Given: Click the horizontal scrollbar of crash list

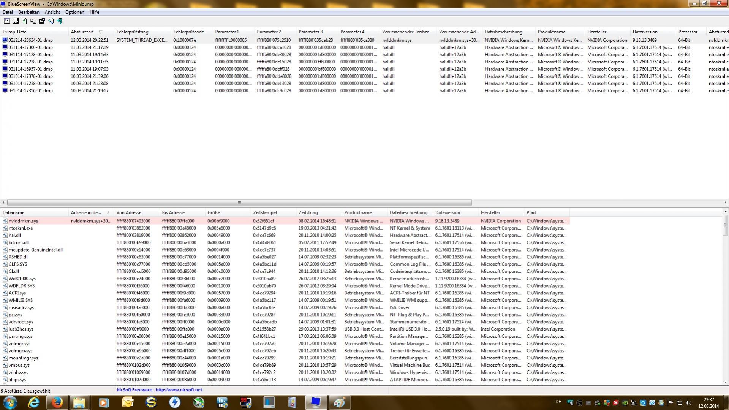Looking at the screenshot, I should click(x=239, y=203).
